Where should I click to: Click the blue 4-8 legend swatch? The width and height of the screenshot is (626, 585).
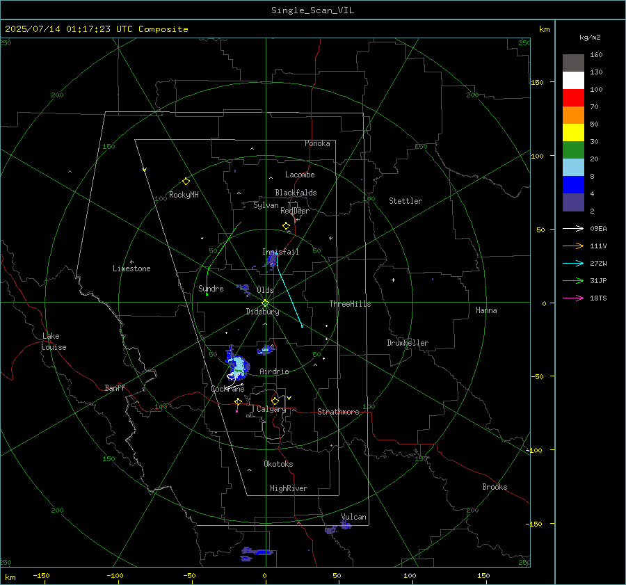[x=573, y=184]
